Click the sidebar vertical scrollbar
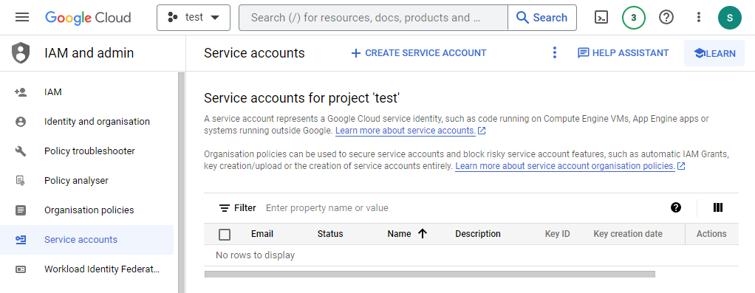 coord(182,183)
